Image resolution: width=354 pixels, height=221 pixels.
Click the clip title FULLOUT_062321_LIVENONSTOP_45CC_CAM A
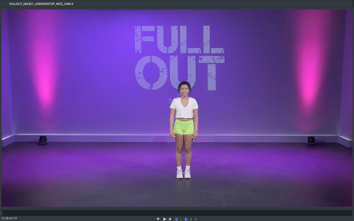click(x=41, y=4)
